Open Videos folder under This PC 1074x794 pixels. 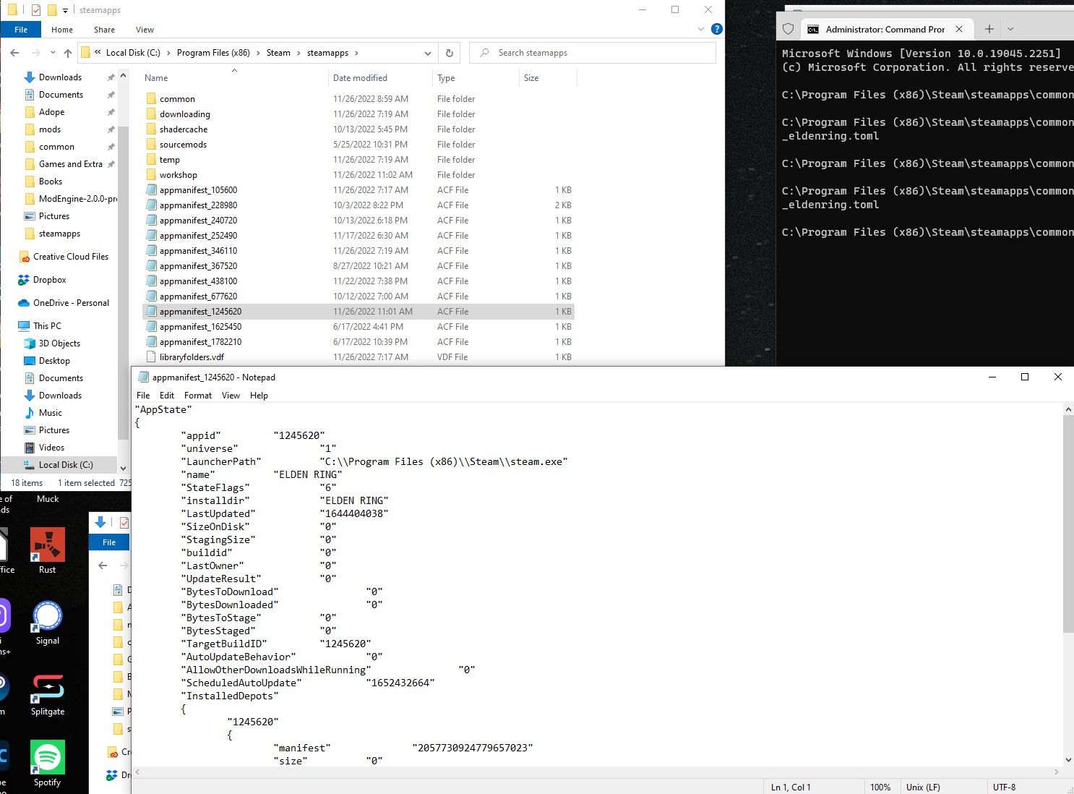pos(51,448)
